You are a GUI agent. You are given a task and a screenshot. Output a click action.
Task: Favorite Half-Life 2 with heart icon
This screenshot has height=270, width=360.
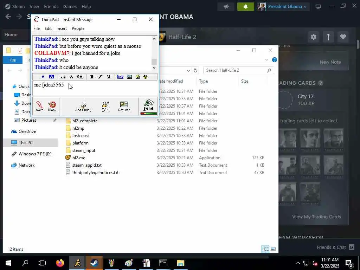click(x=343, y=37)
